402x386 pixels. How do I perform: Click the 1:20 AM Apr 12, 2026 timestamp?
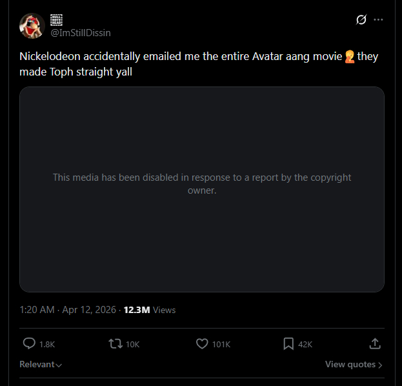pos(68,310)
